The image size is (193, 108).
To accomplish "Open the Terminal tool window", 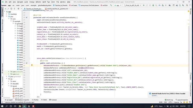I will (x=53, y=100).
